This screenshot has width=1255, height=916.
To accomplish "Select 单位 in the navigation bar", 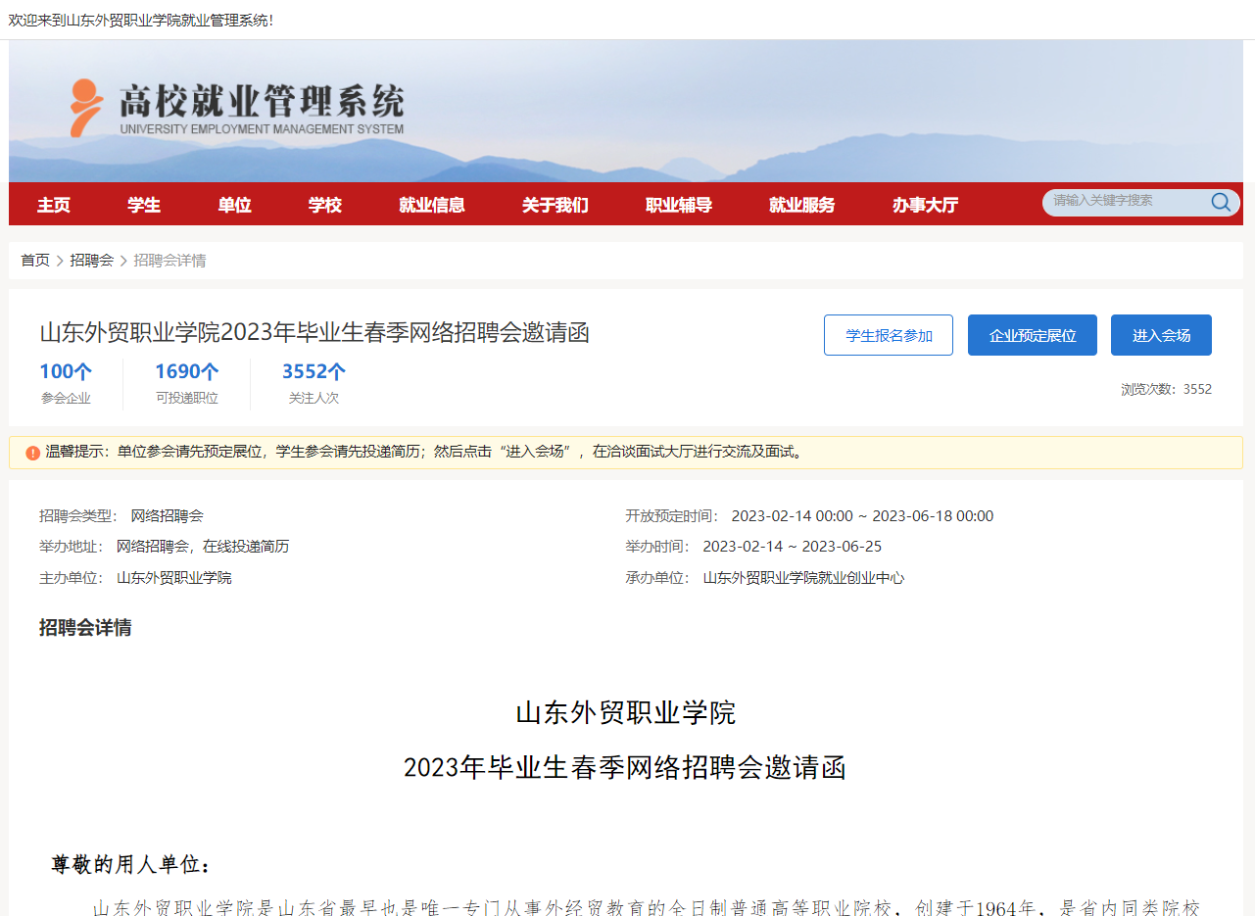I will coord(234,205).
